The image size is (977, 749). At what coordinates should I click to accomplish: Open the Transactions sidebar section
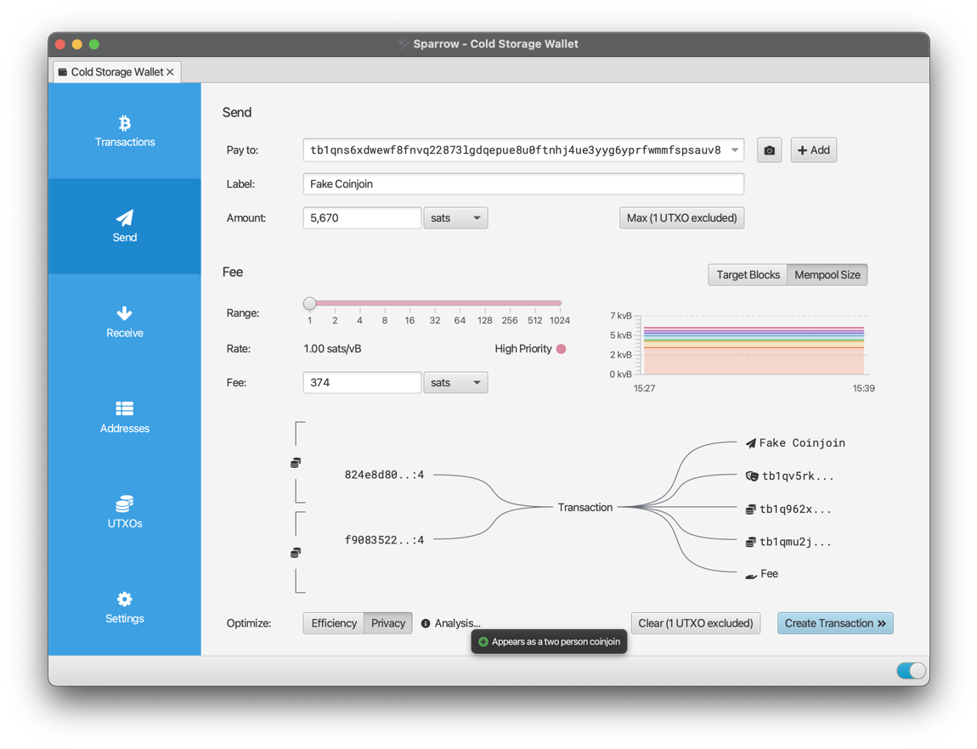click(125, 132)
